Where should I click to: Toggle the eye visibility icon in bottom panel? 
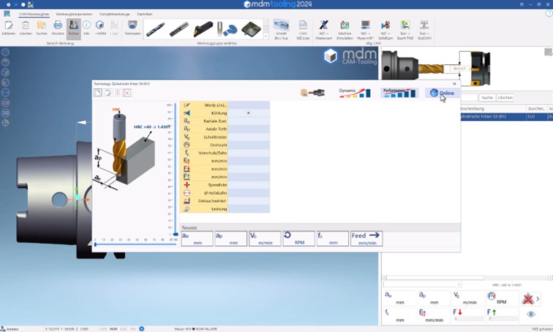click(x=531, y=314)
